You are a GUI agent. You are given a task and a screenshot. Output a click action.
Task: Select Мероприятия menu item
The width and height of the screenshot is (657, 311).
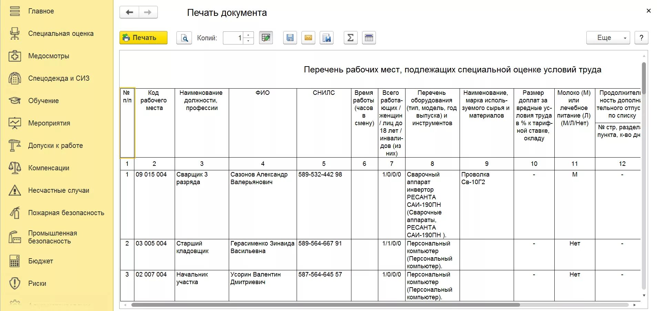click(49, 123)
